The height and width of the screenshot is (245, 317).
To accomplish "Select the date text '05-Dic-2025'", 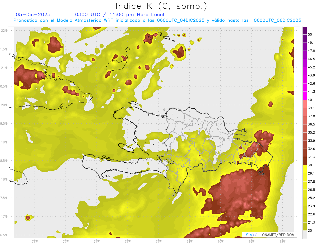I will coord(33,15).
